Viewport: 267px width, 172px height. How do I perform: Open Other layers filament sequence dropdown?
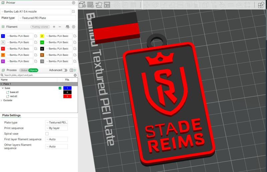(56, 146)
